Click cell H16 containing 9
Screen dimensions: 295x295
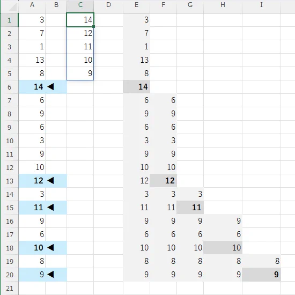223,221
